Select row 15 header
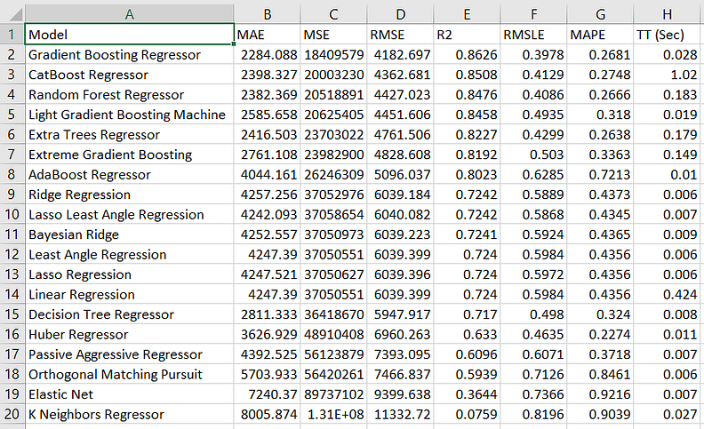704x429 pixels. pos(12,314)
